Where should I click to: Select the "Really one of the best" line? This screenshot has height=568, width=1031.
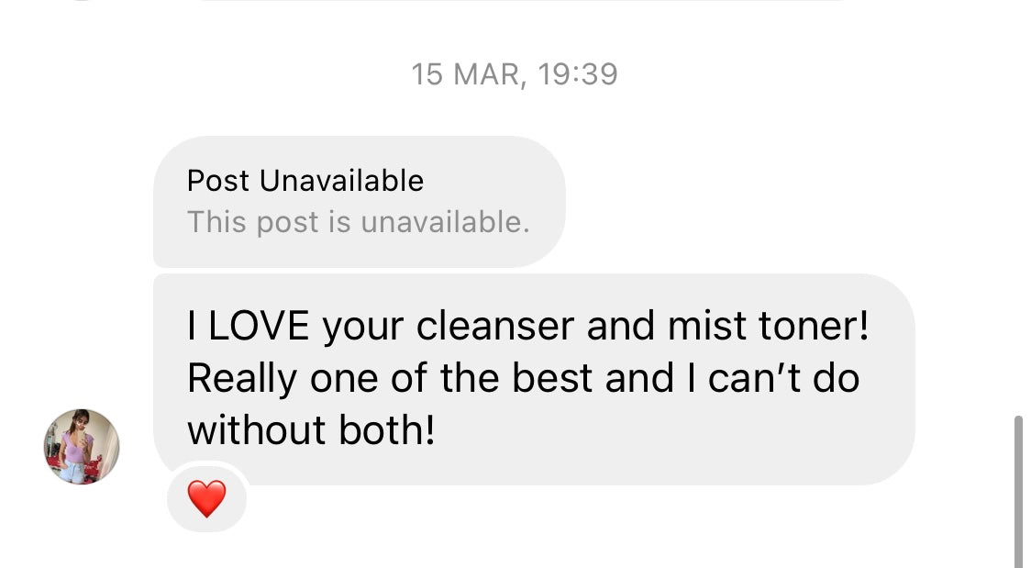(x=391, y=378)
